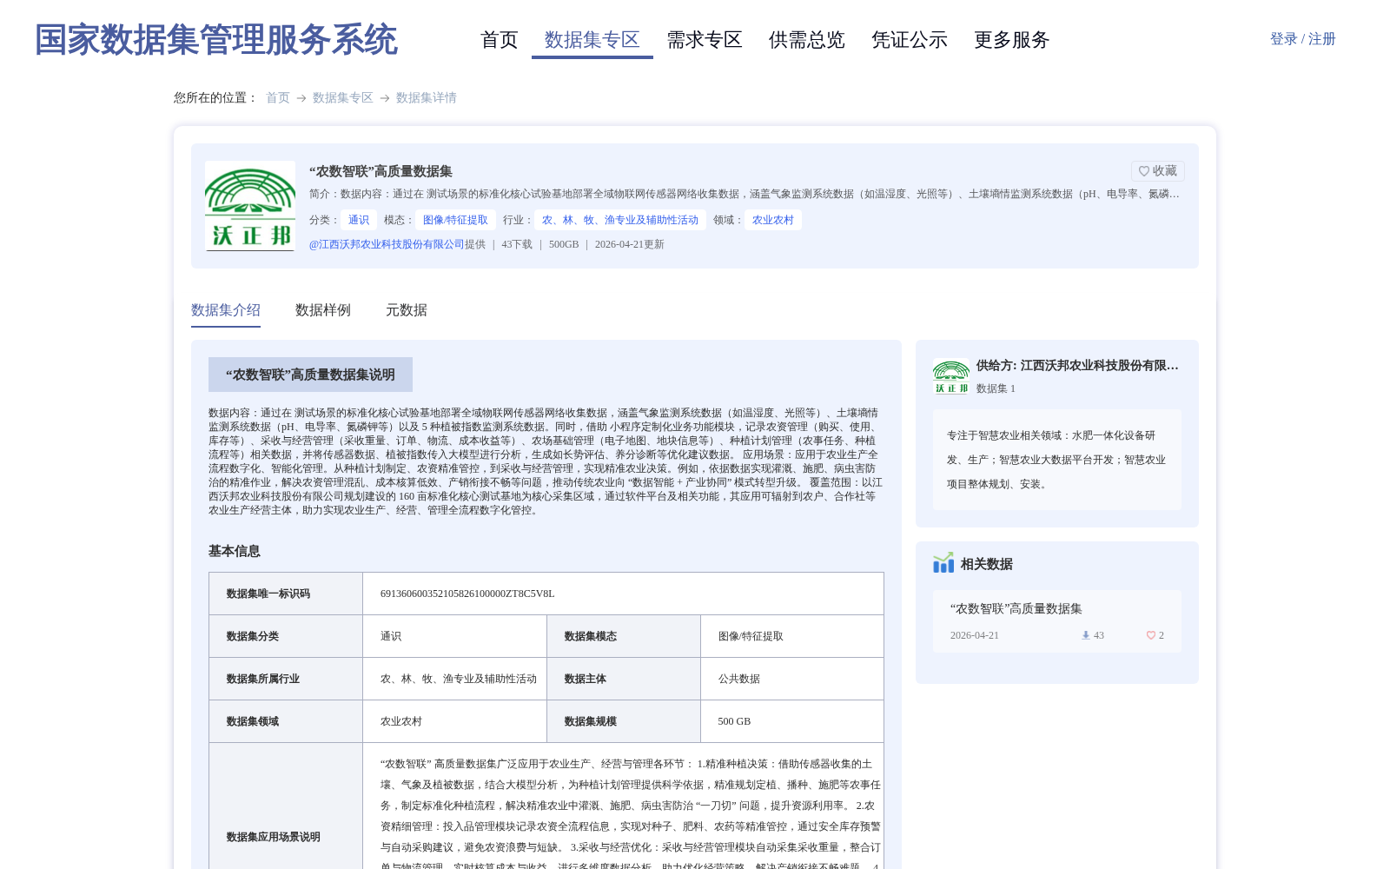Click the 数据集主体 table label
Screen dimensions: 1390x869
(586, 679)
